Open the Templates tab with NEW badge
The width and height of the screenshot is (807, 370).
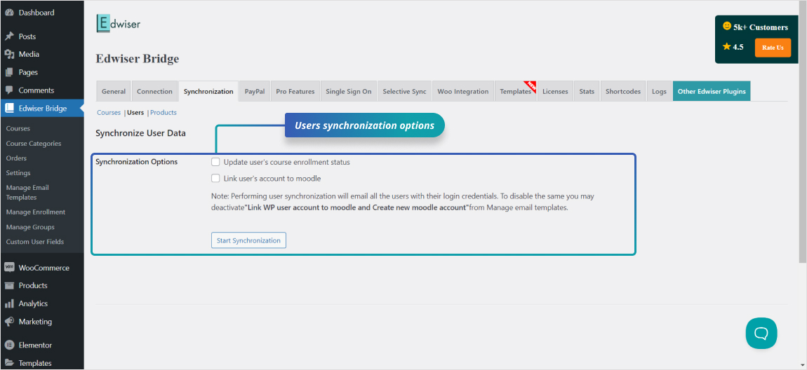coord(516,92)
